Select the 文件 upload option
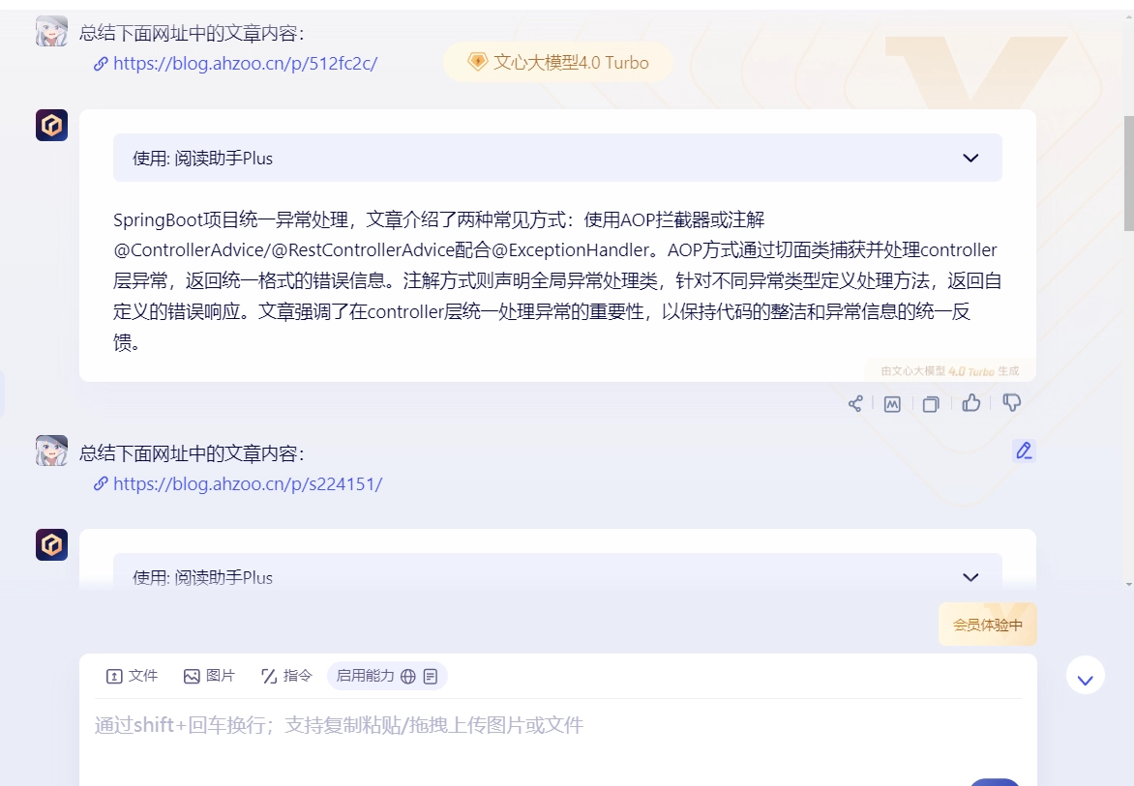This screenshot has height=786, width=1134. point(133,676)
